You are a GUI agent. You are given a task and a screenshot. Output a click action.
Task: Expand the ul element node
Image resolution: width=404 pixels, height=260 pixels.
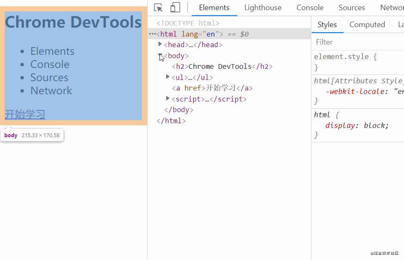[168, 76]
